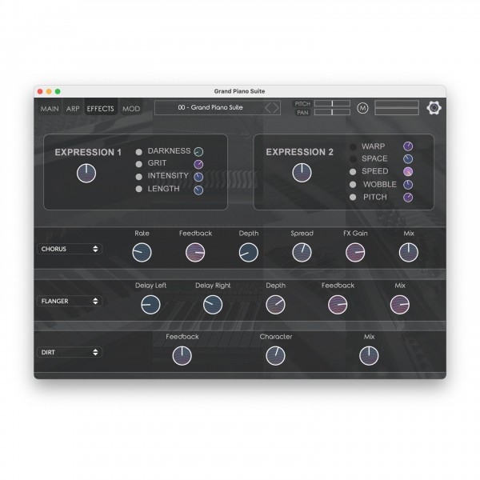Click the Flanger Depth knob
Viewport: 480px width, 480px height.
275,305
